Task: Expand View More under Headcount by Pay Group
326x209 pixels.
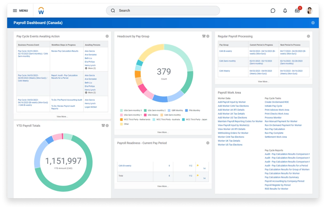Action: click(x=163, y=132)
